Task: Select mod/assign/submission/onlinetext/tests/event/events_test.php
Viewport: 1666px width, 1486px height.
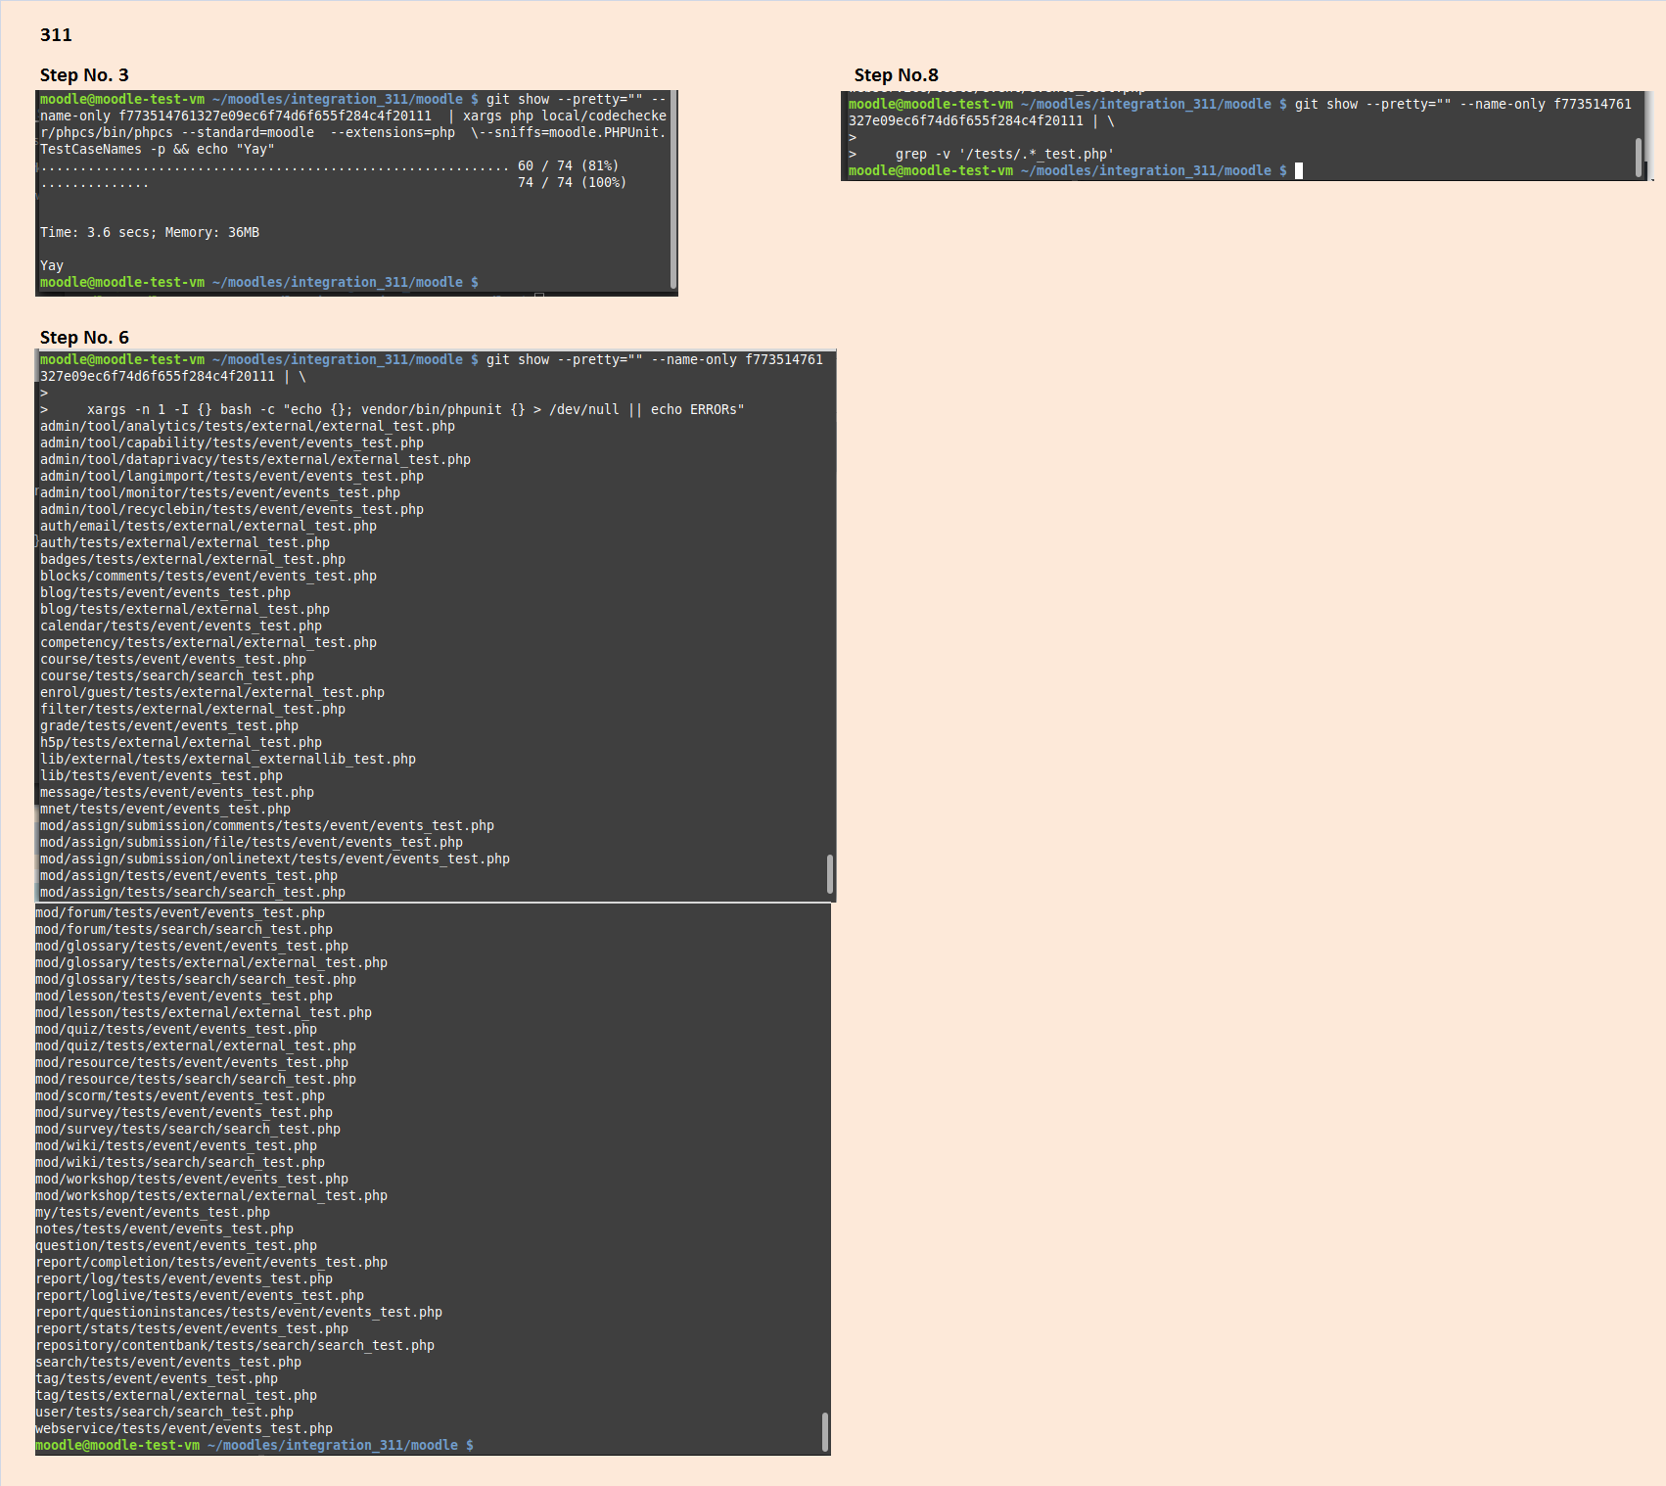Action: pyautogui.click(x=275, y=859)
